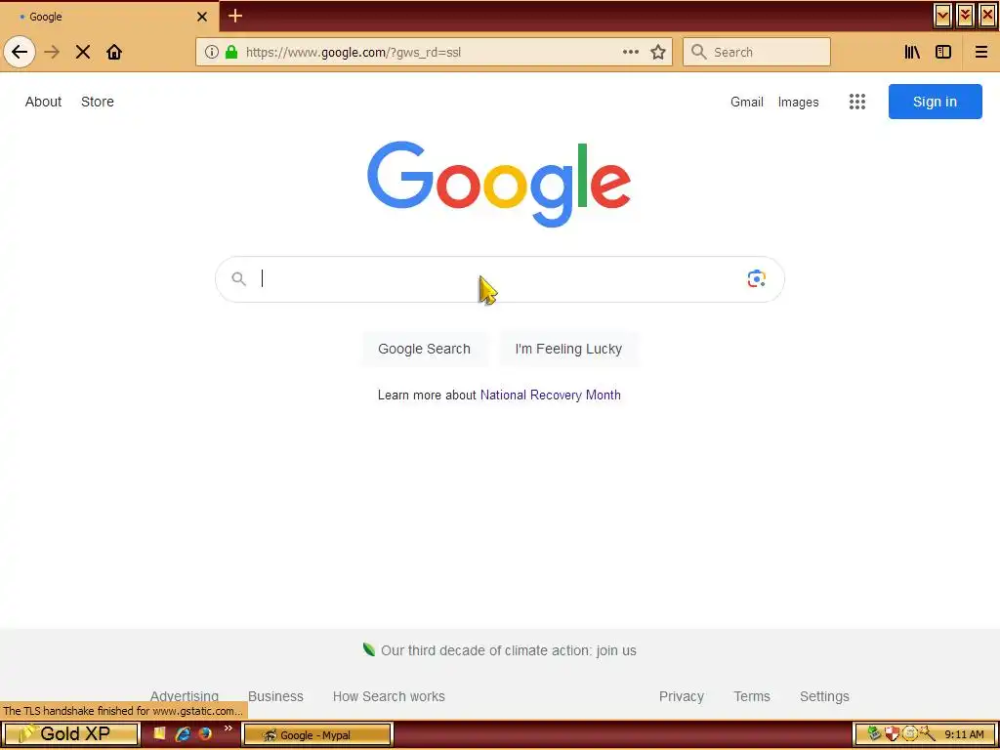Click the round yellow tray icon

[909, 734]
